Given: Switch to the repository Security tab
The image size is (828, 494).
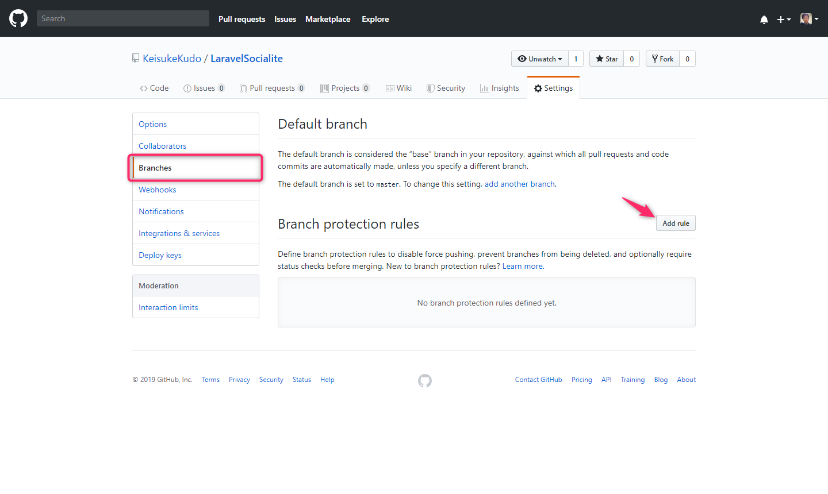Looking at the screenshot, I should click(x=446, y=88).
